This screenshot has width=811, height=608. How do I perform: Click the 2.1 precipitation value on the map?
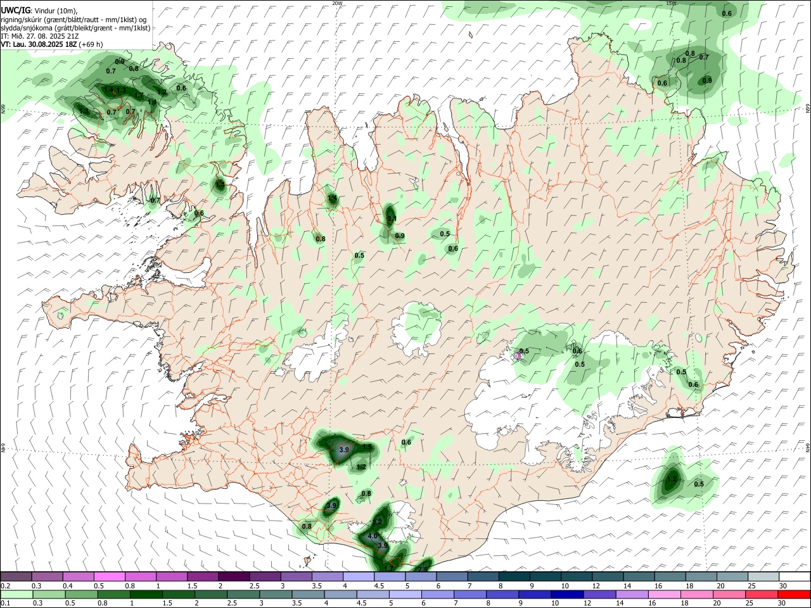[392, 219]
